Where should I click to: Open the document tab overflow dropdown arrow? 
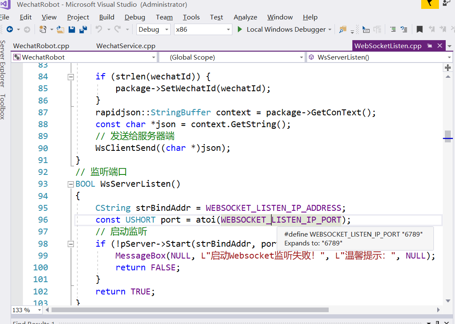[450, 46]
